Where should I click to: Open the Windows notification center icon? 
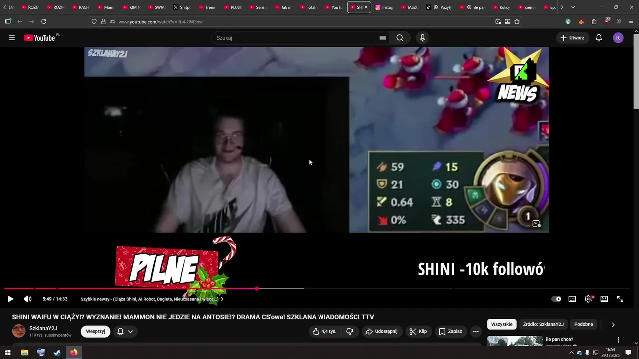coord(628,353)
